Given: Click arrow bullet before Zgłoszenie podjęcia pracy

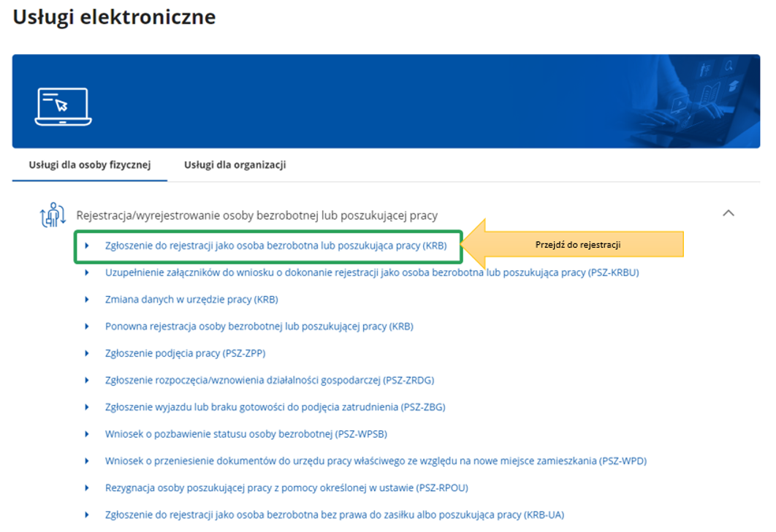Looking at the screenshot, I should [x=87, y=354].
